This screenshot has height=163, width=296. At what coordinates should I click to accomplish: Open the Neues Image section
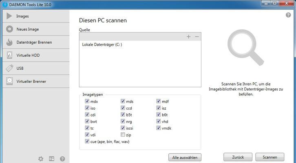click(x=36, y=29)
